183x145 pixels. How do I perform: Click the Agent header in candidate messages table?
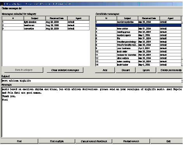(x=171, y=18)
